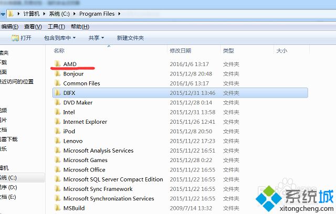Viewport: 336px width, 214px height.
Task: Click the AMD folder icon
Action: pyautogui.click(x=57, y=64)
